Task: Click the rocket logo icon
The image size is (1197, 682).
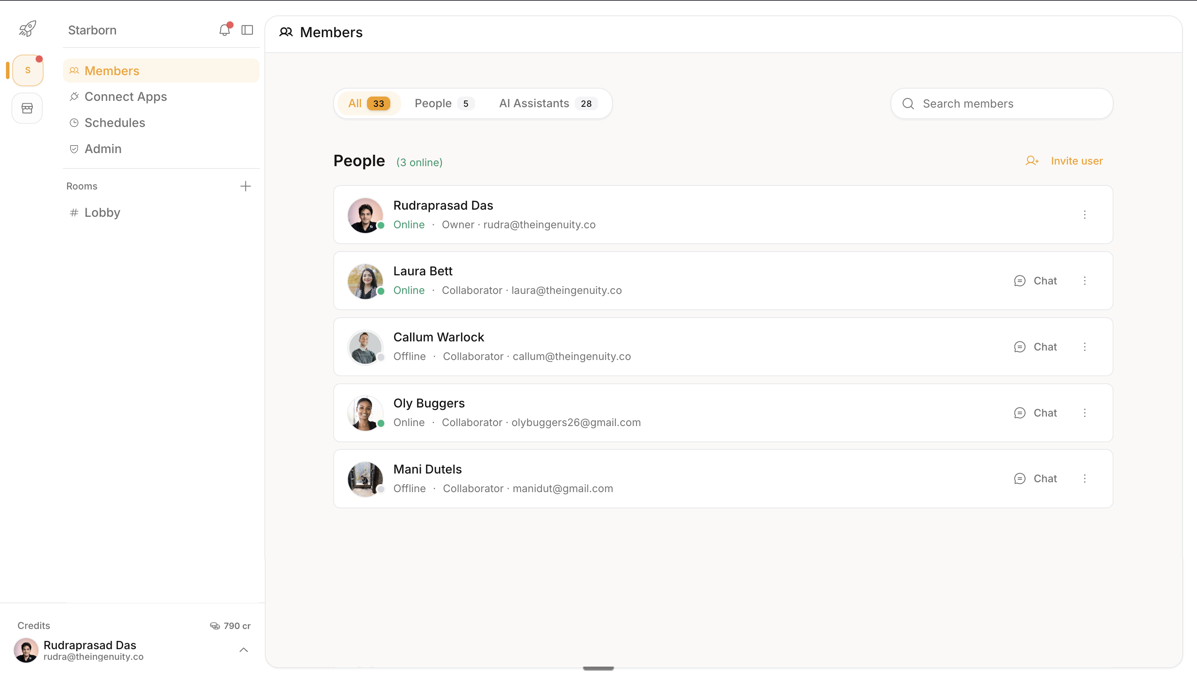Action: point(27,29)
